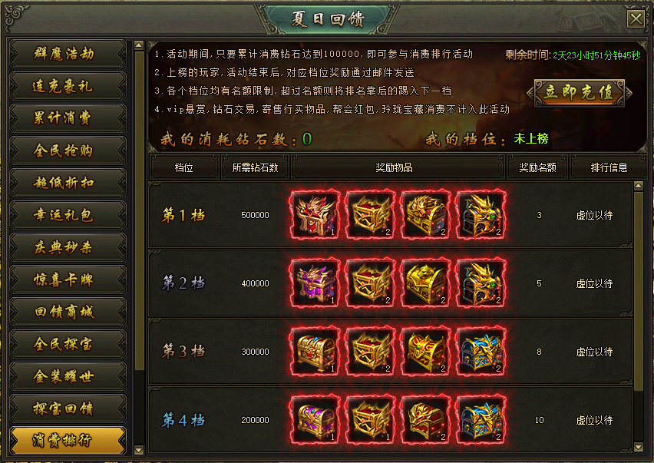Image resolution: width=654 pixels, height=463 pixels.
Task: Click the reward list scroll down arrow
Action: coord(638,447)
